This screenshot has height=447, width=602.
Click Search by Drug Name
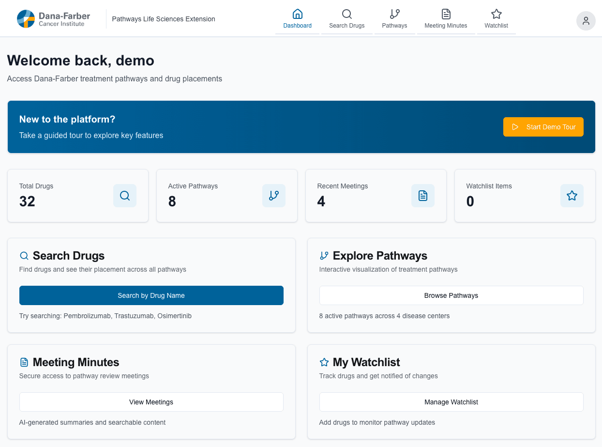pyautogui.click(x=151, y=295)
